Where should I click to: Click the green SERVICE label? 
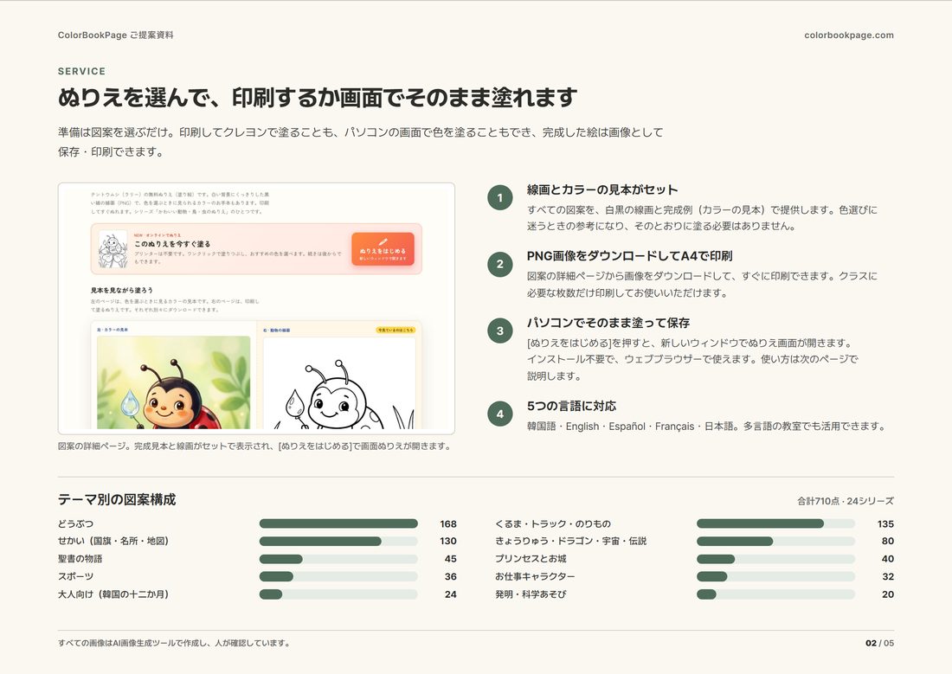81,71
